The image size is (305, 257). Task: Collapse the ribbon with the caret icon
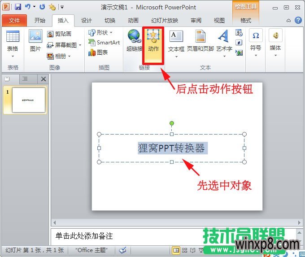click(x=289, y=21)
